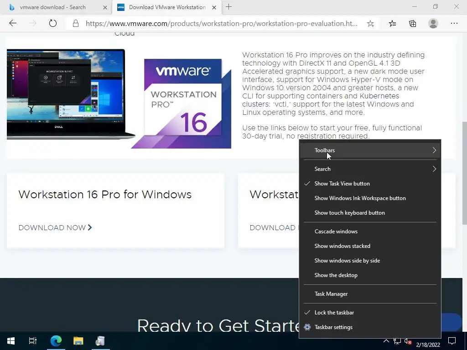Select the Download VMware Workstation tab
The height and width of the screenshot is (350, 467).
point(167,7)
